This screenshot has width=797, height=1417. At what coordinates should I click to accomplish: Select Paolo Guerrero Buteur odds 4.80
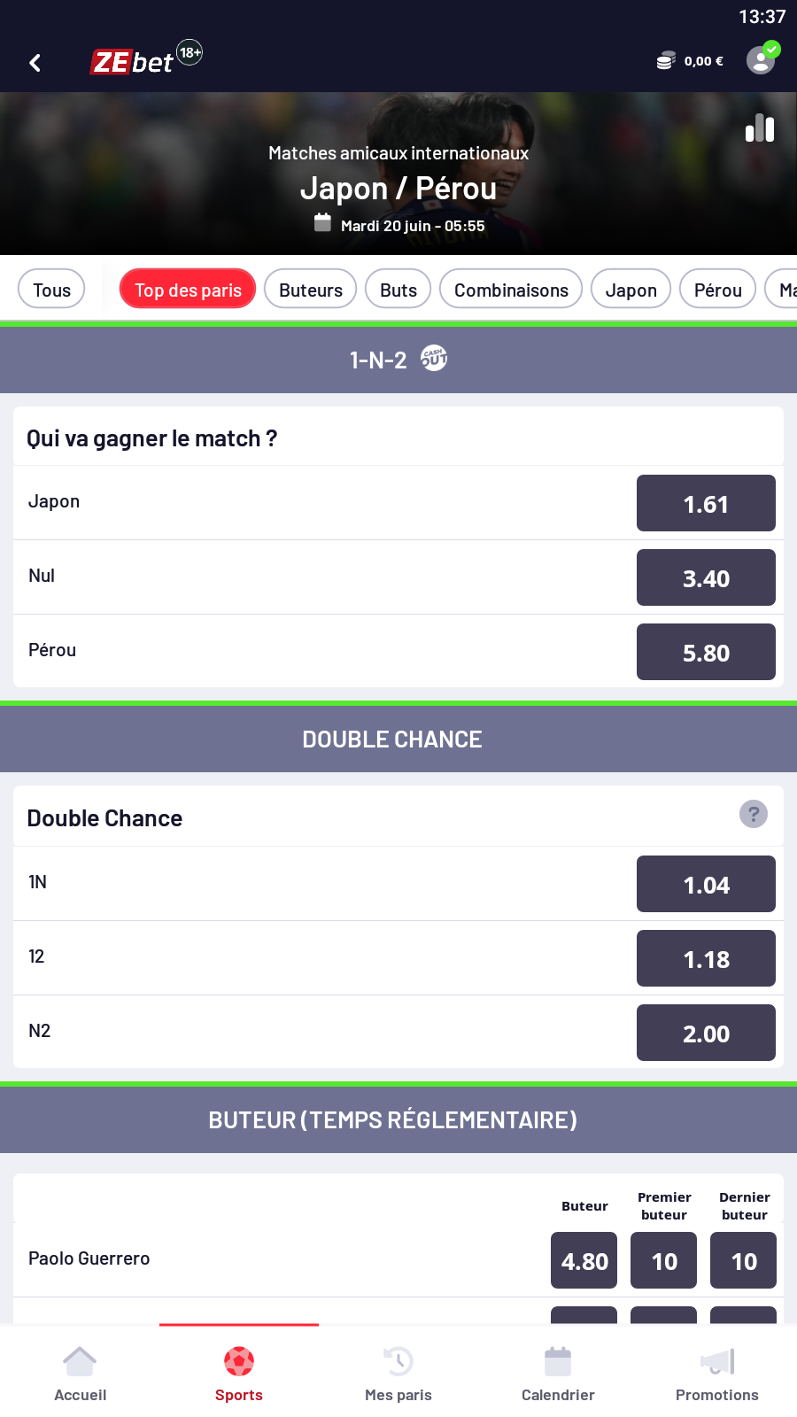tap(584, 1261)
